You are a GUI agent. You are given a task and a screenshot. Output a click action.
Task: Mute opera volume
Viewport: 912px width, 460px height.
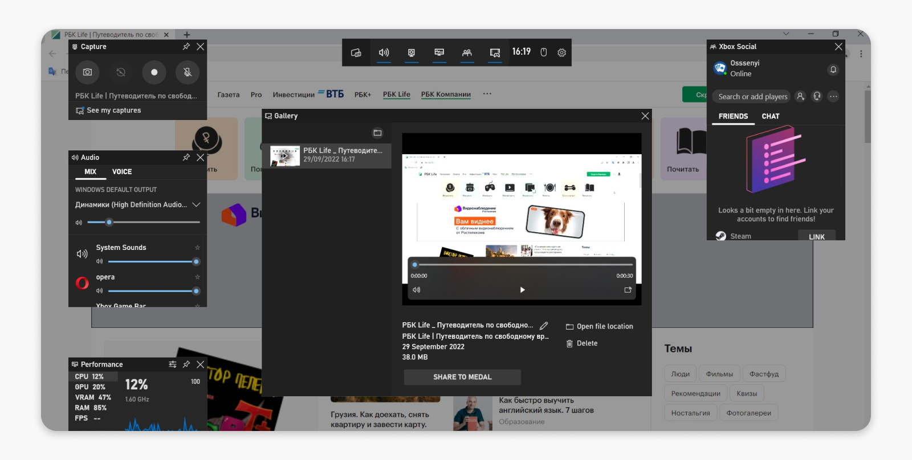tap(100, 291)
